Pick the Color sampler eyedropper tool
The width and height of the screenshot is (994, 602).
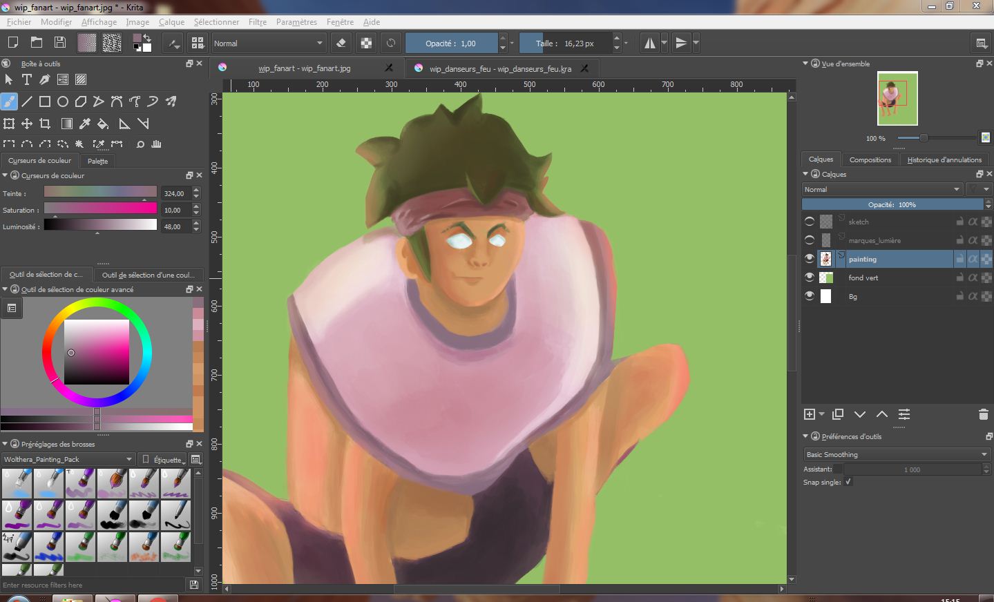coord(85,124)
